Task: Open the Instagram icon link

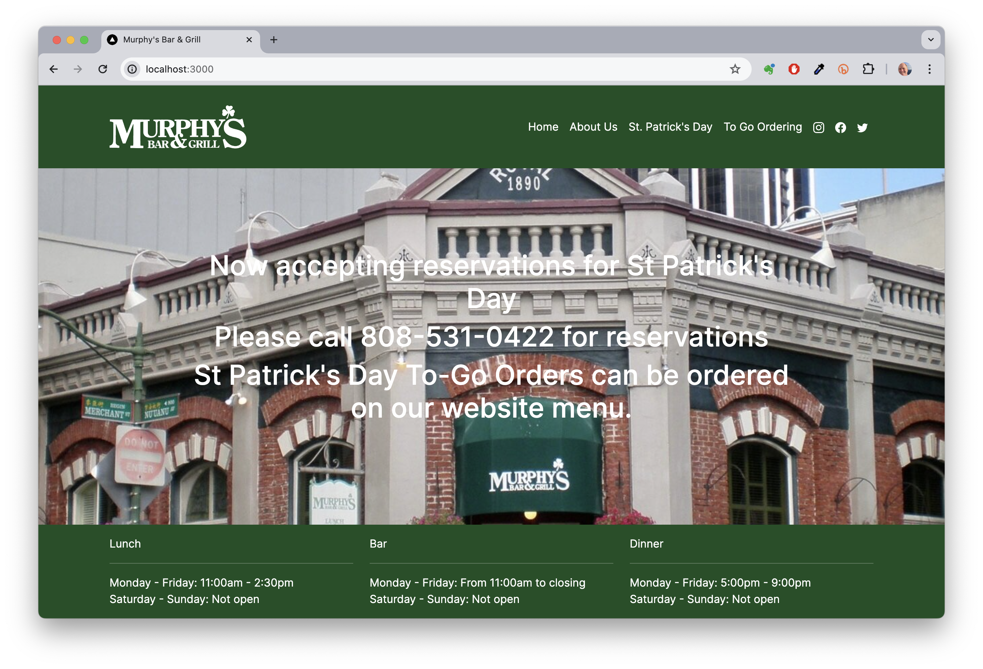Action: coord(818,128)
